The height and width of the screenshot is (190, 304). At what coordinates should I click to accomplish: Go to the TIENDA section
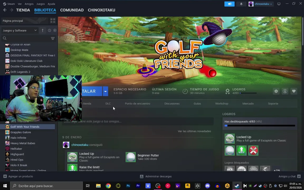click(23, 10)
